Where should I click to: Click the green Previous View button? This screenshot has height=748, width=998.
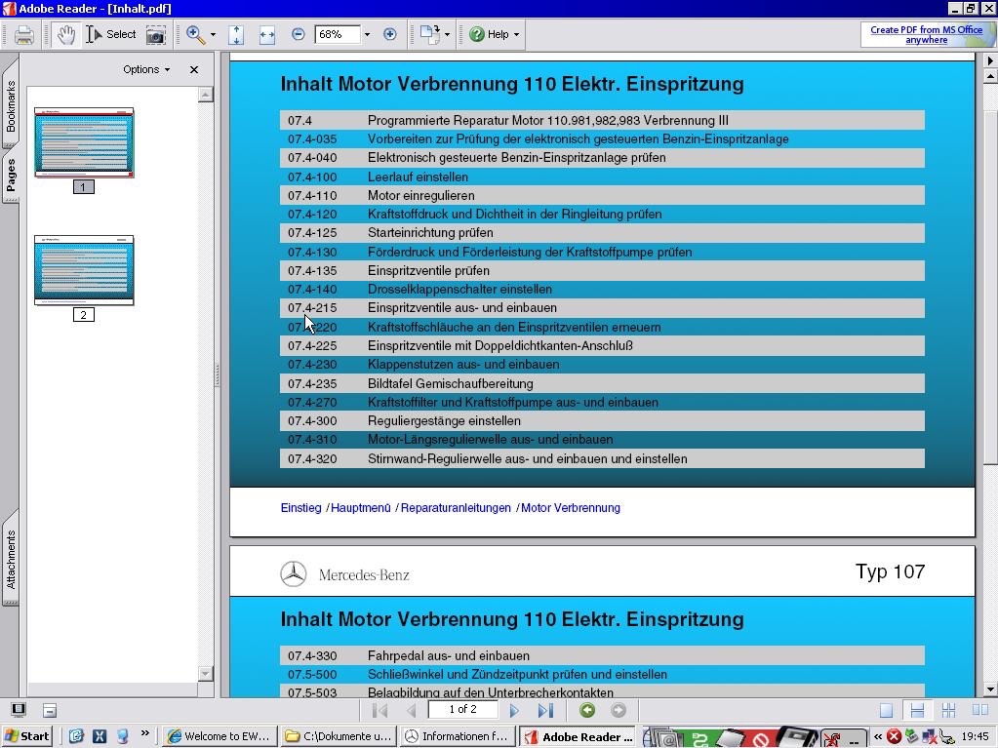pos(587,710)
